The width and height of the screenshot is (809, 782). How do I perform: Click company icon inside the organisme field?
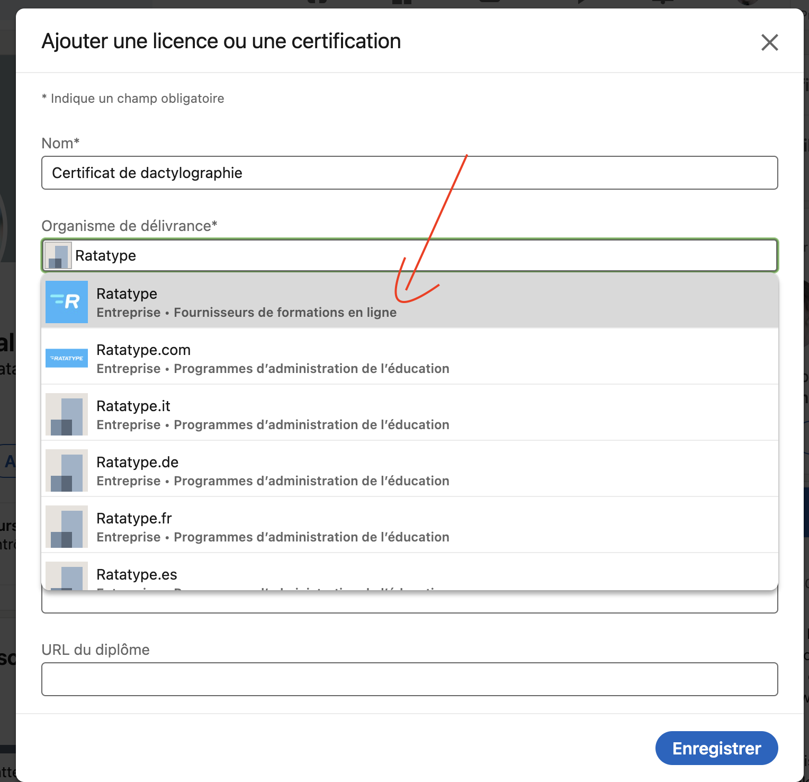tap(58, 256)
